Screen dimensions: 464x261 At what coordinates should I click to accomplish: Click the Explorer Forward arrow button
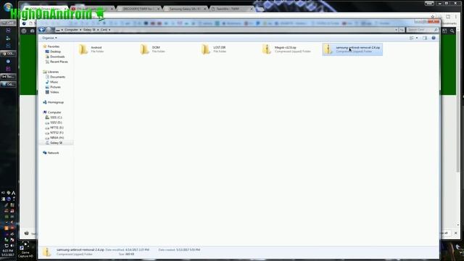[x=49, y=30]
